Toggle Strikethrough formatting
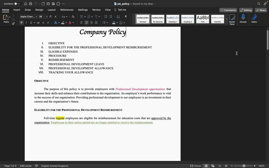 point(38,22)
